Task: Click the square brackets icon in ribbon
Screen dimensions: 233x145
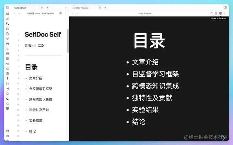Action: point(7,84)
